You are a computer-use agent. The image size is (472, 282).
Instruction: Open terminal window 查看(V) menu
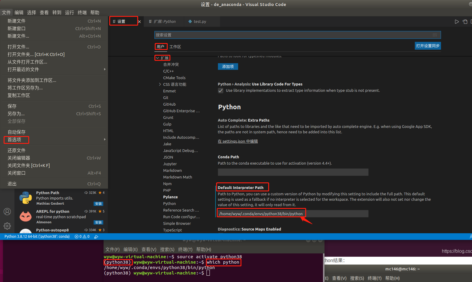149,249
